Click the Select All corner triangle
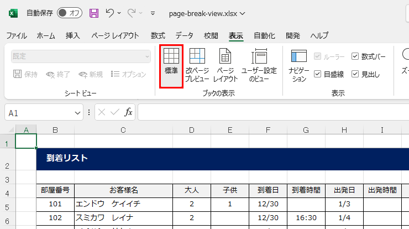This screenshot has height=229, width=409. click(11, 130)
